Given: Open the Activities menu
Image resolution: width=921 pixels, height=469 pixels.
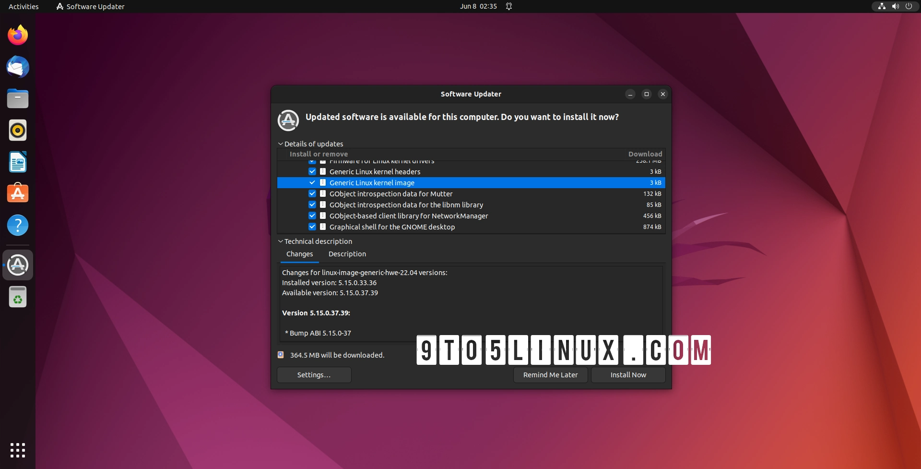Looking at the screenshot, I should [23, 6].
